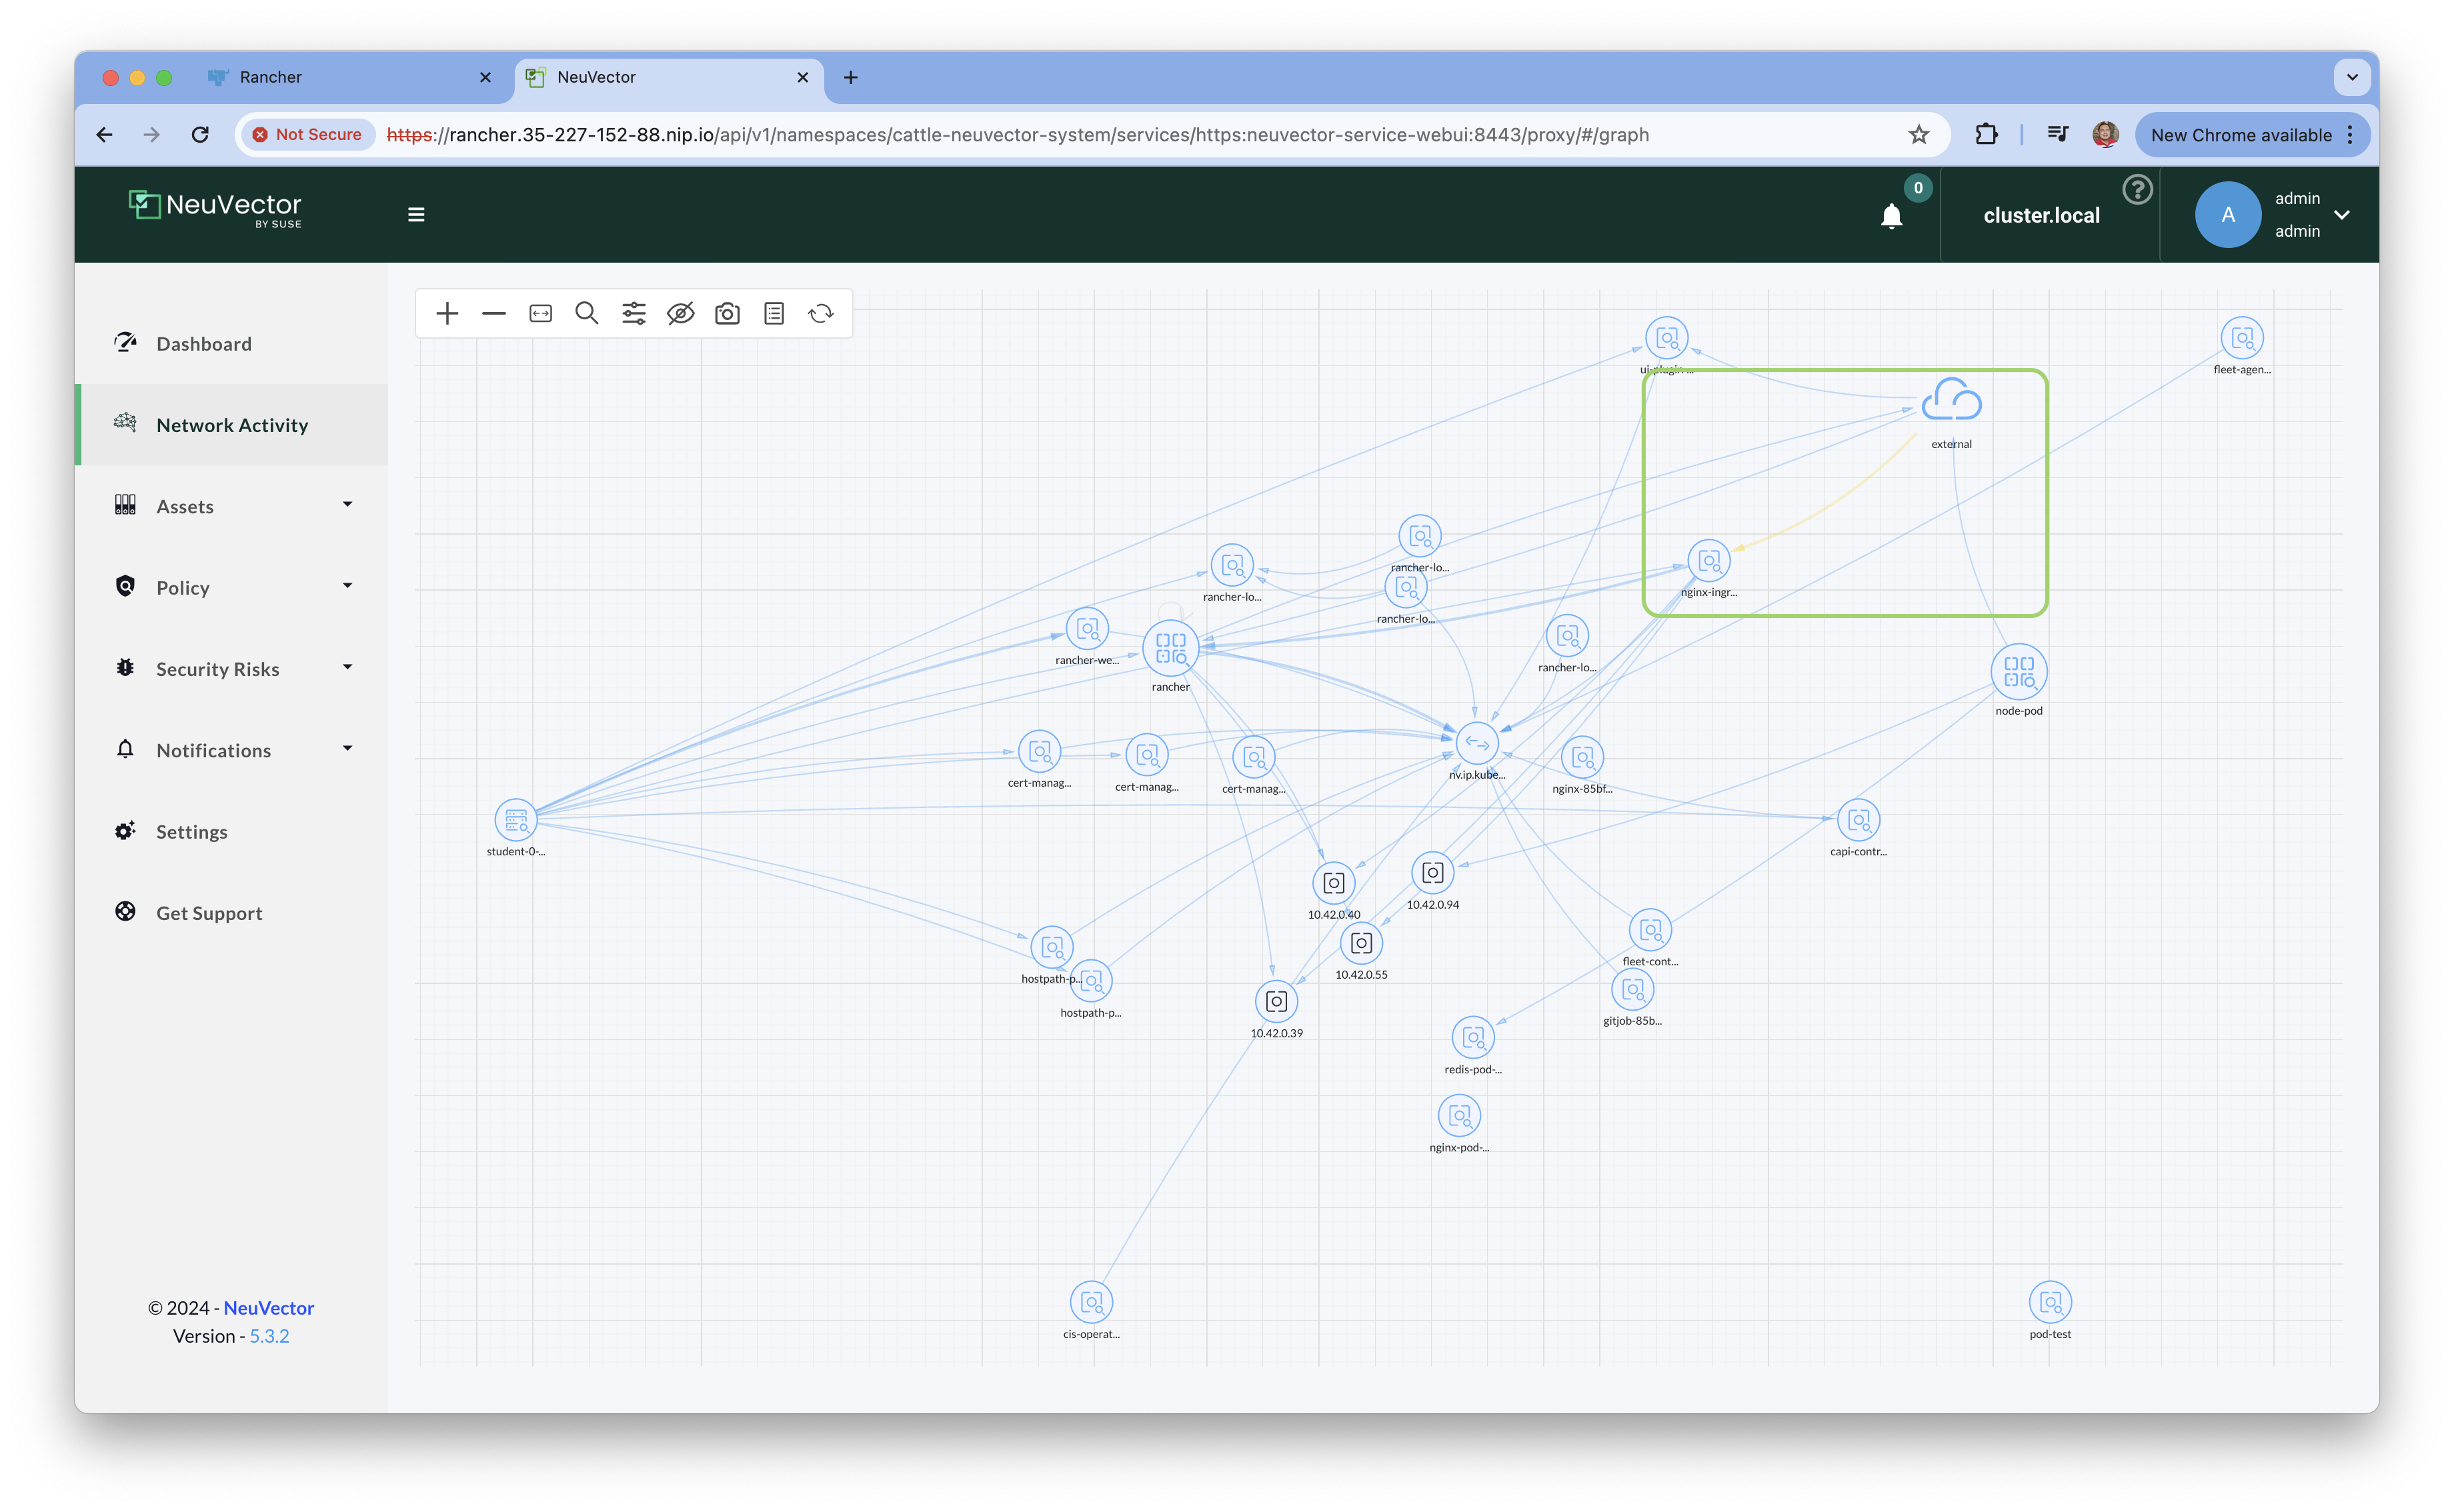Open the graph search magnifier tool
2454x1512 pixels.
(587, 314)
